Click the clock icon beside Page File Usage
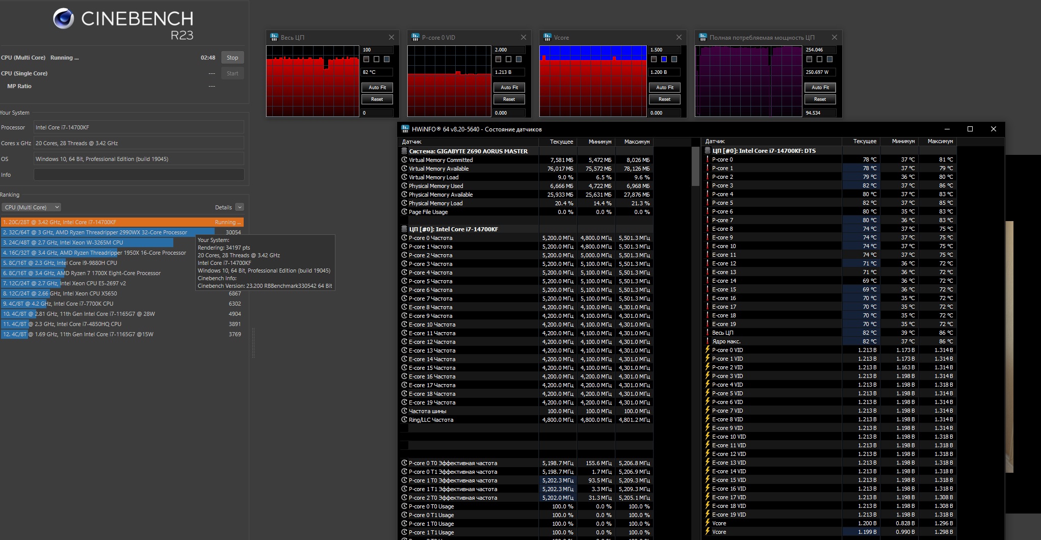 point(404,212)
